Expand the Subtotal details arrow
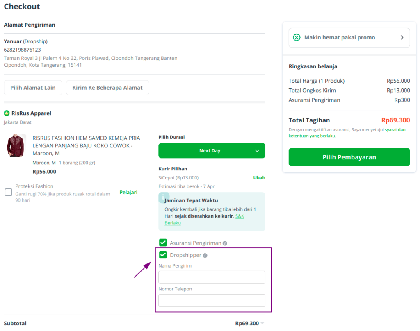 click(262, 323)
